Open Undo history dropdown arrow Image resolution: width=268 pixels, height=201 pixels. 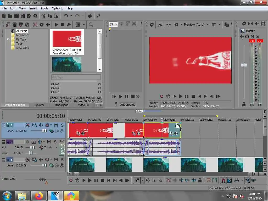pos(71,16)
